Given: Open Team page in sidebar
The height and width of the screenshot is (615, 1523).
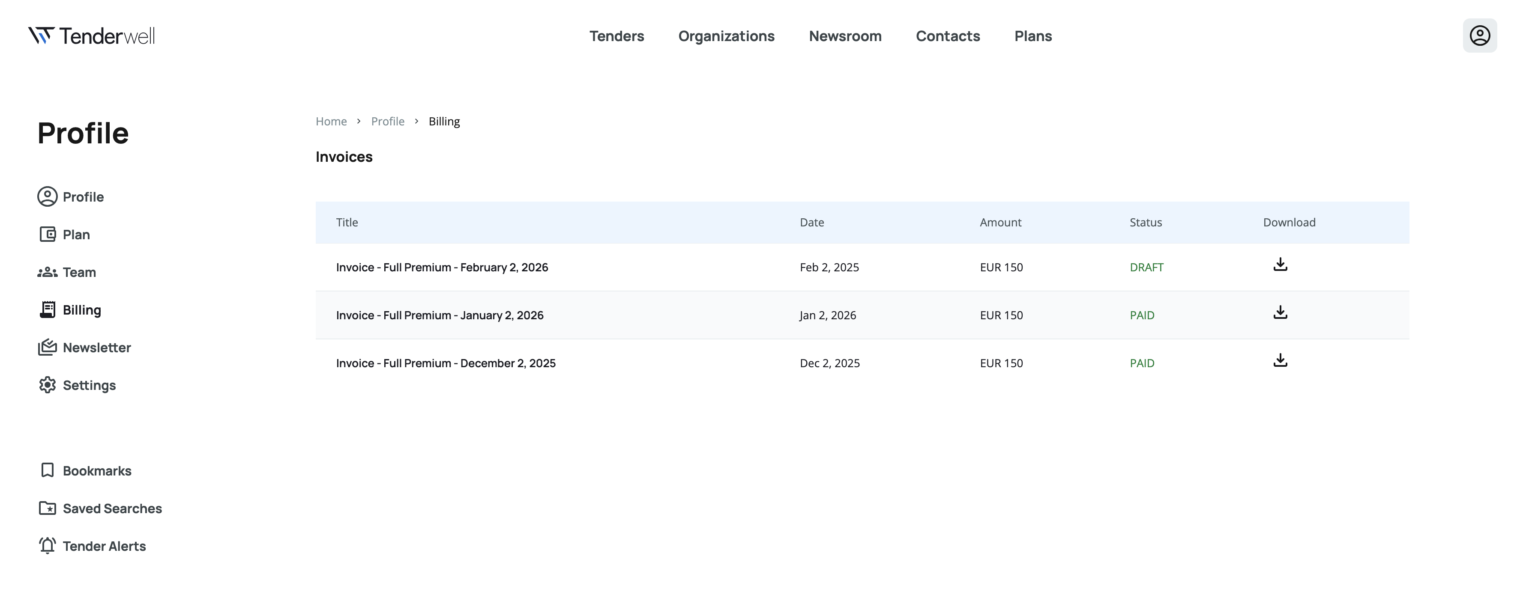Looking at the screenshot, I should click(79, 272).
